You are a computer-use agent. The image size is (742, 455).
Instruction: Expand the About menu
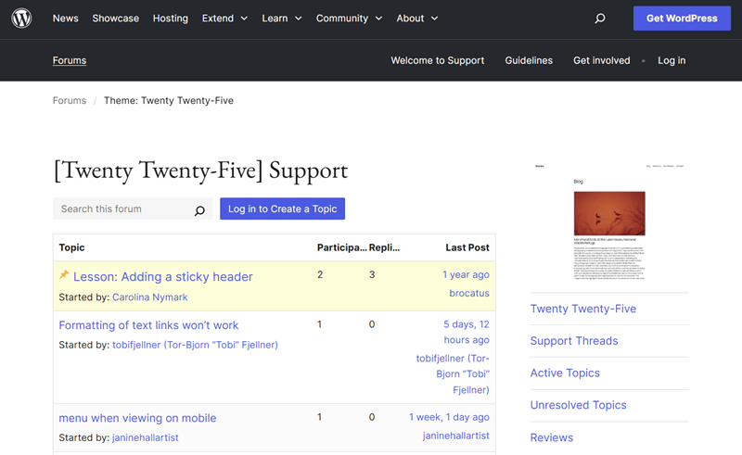(x=417, y=19)
